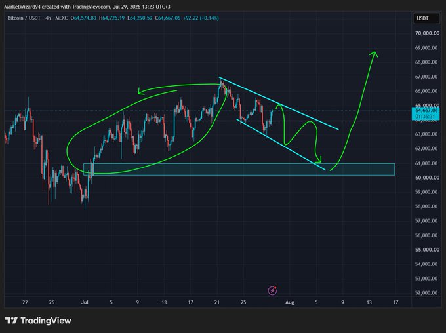446x333 pixels.
Task: Click the low value L64,290.59
Action: tap(140, 18)
